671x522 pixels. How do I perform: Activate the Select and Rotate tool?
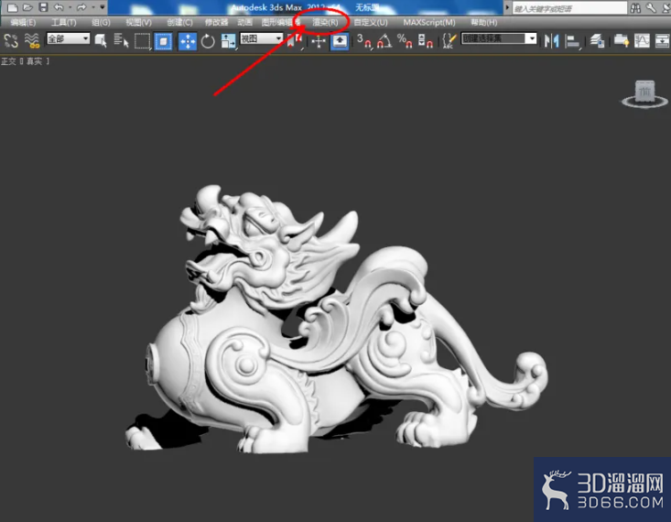(208, 41)
